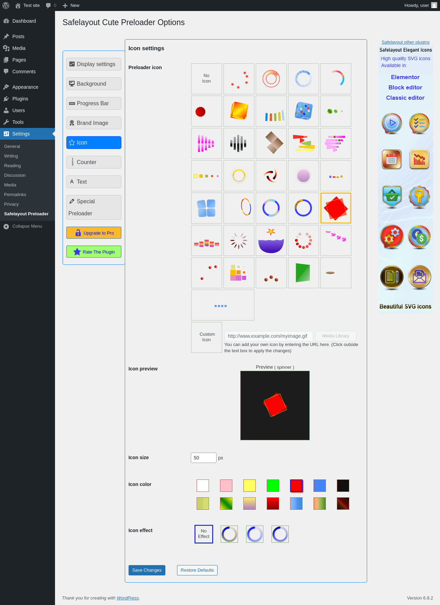This screenshot has width=440, height=605.
Task: Choose the black audio wave preloader icon
Action: point(239,143)
